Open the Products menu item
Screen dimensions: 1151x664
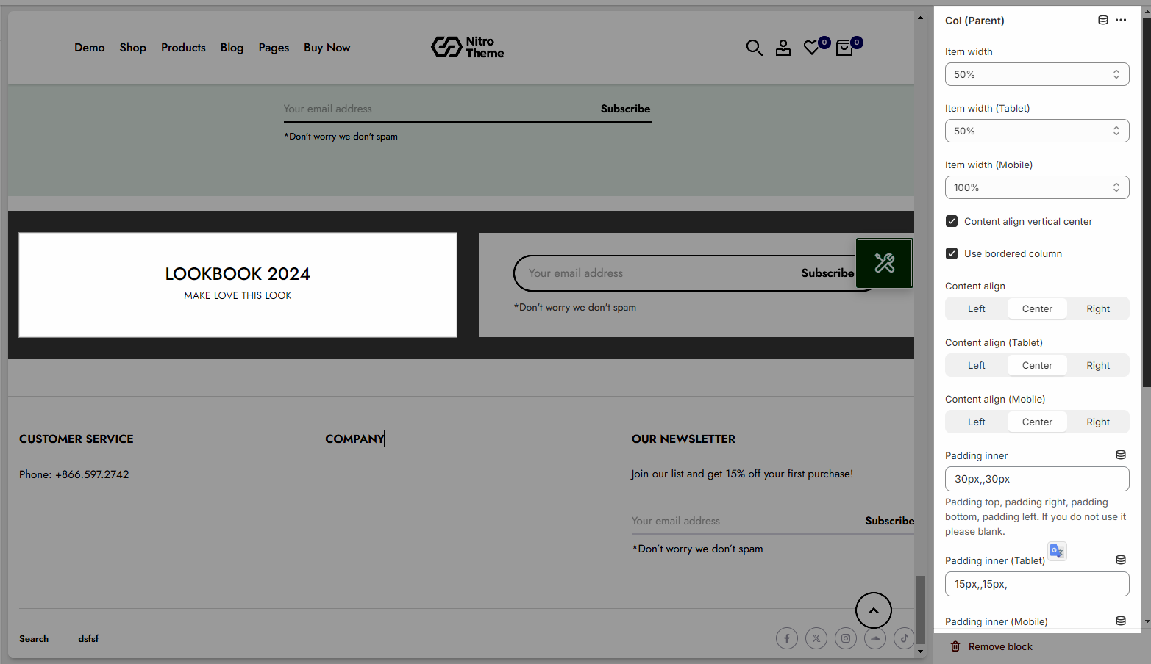(x=183, y=48)
